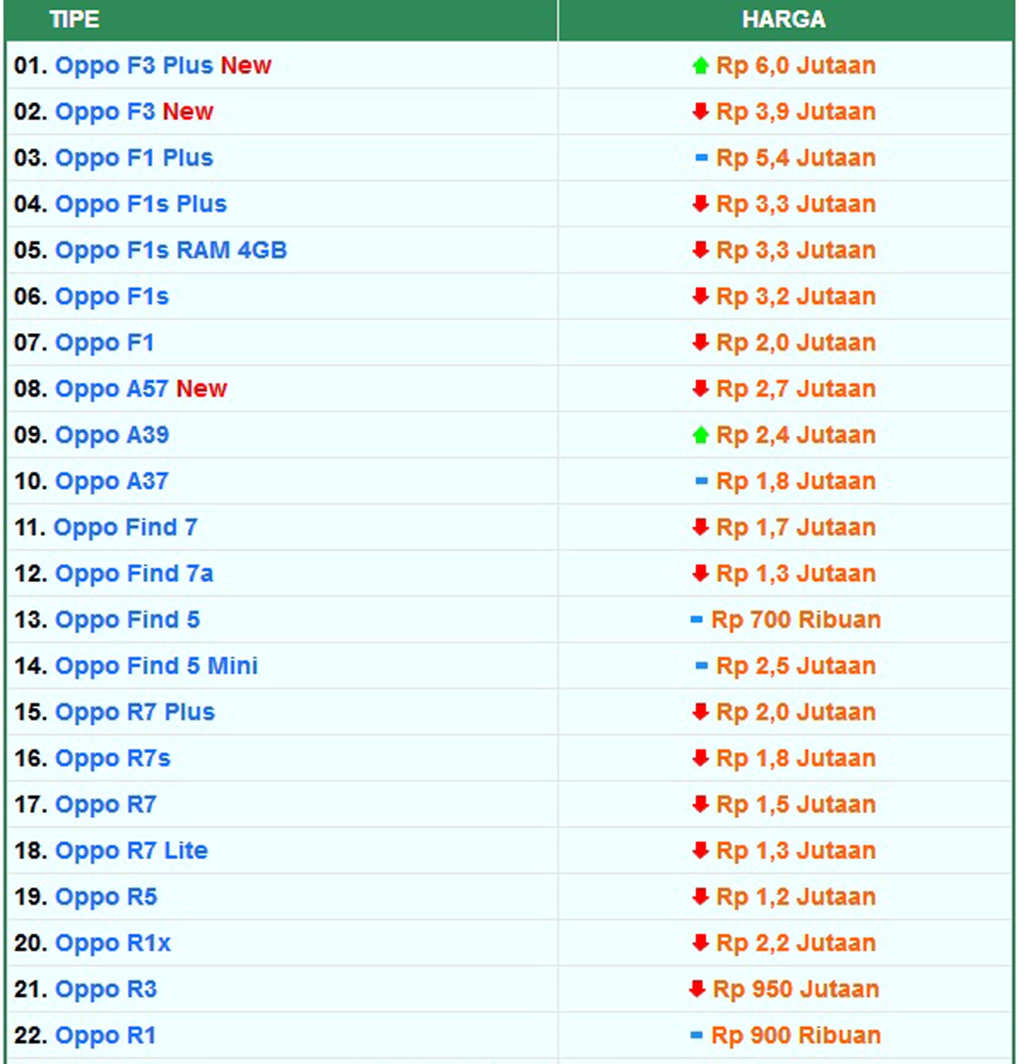This screenshot has width=1024, height=1064.
Task: Open the Oppo A37 link
Action: (112, 481)
